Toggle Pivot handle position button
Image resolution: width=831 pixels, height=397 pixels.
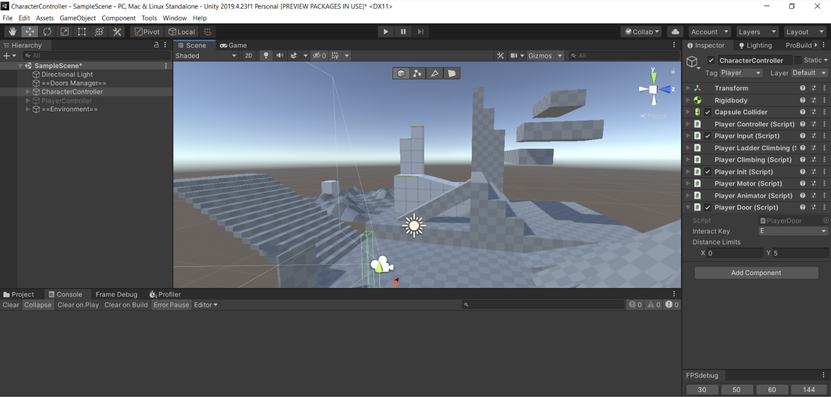click(x=147, y=32)
